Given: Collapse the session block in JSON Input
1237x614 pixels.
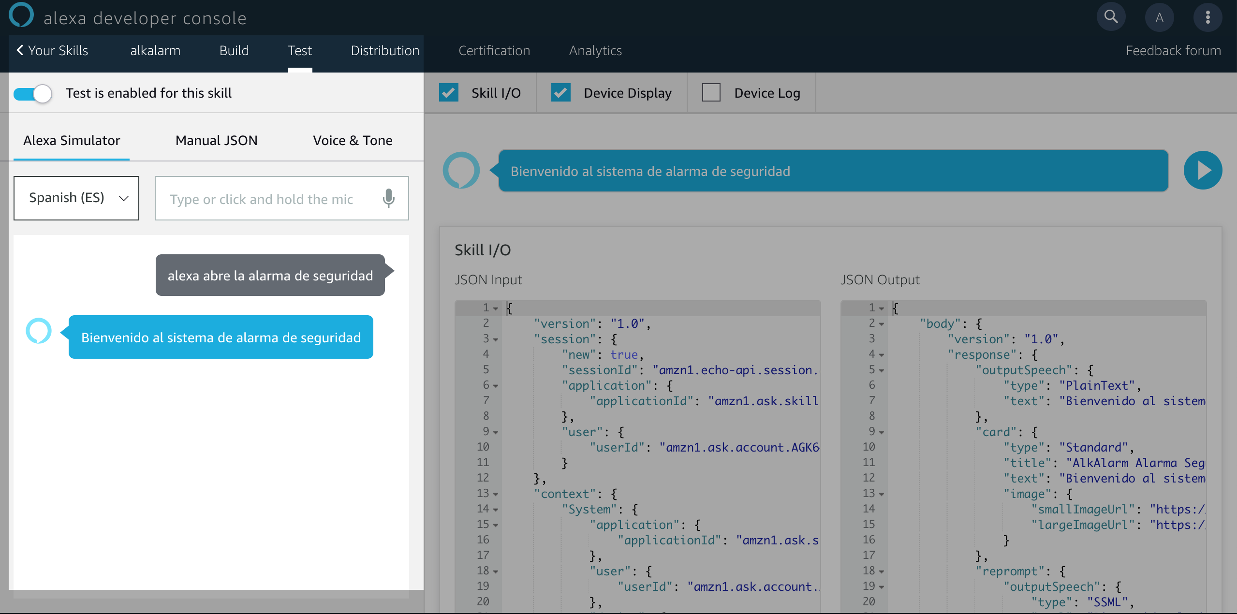Looking at the screenshot, I should tap(496, 339).
